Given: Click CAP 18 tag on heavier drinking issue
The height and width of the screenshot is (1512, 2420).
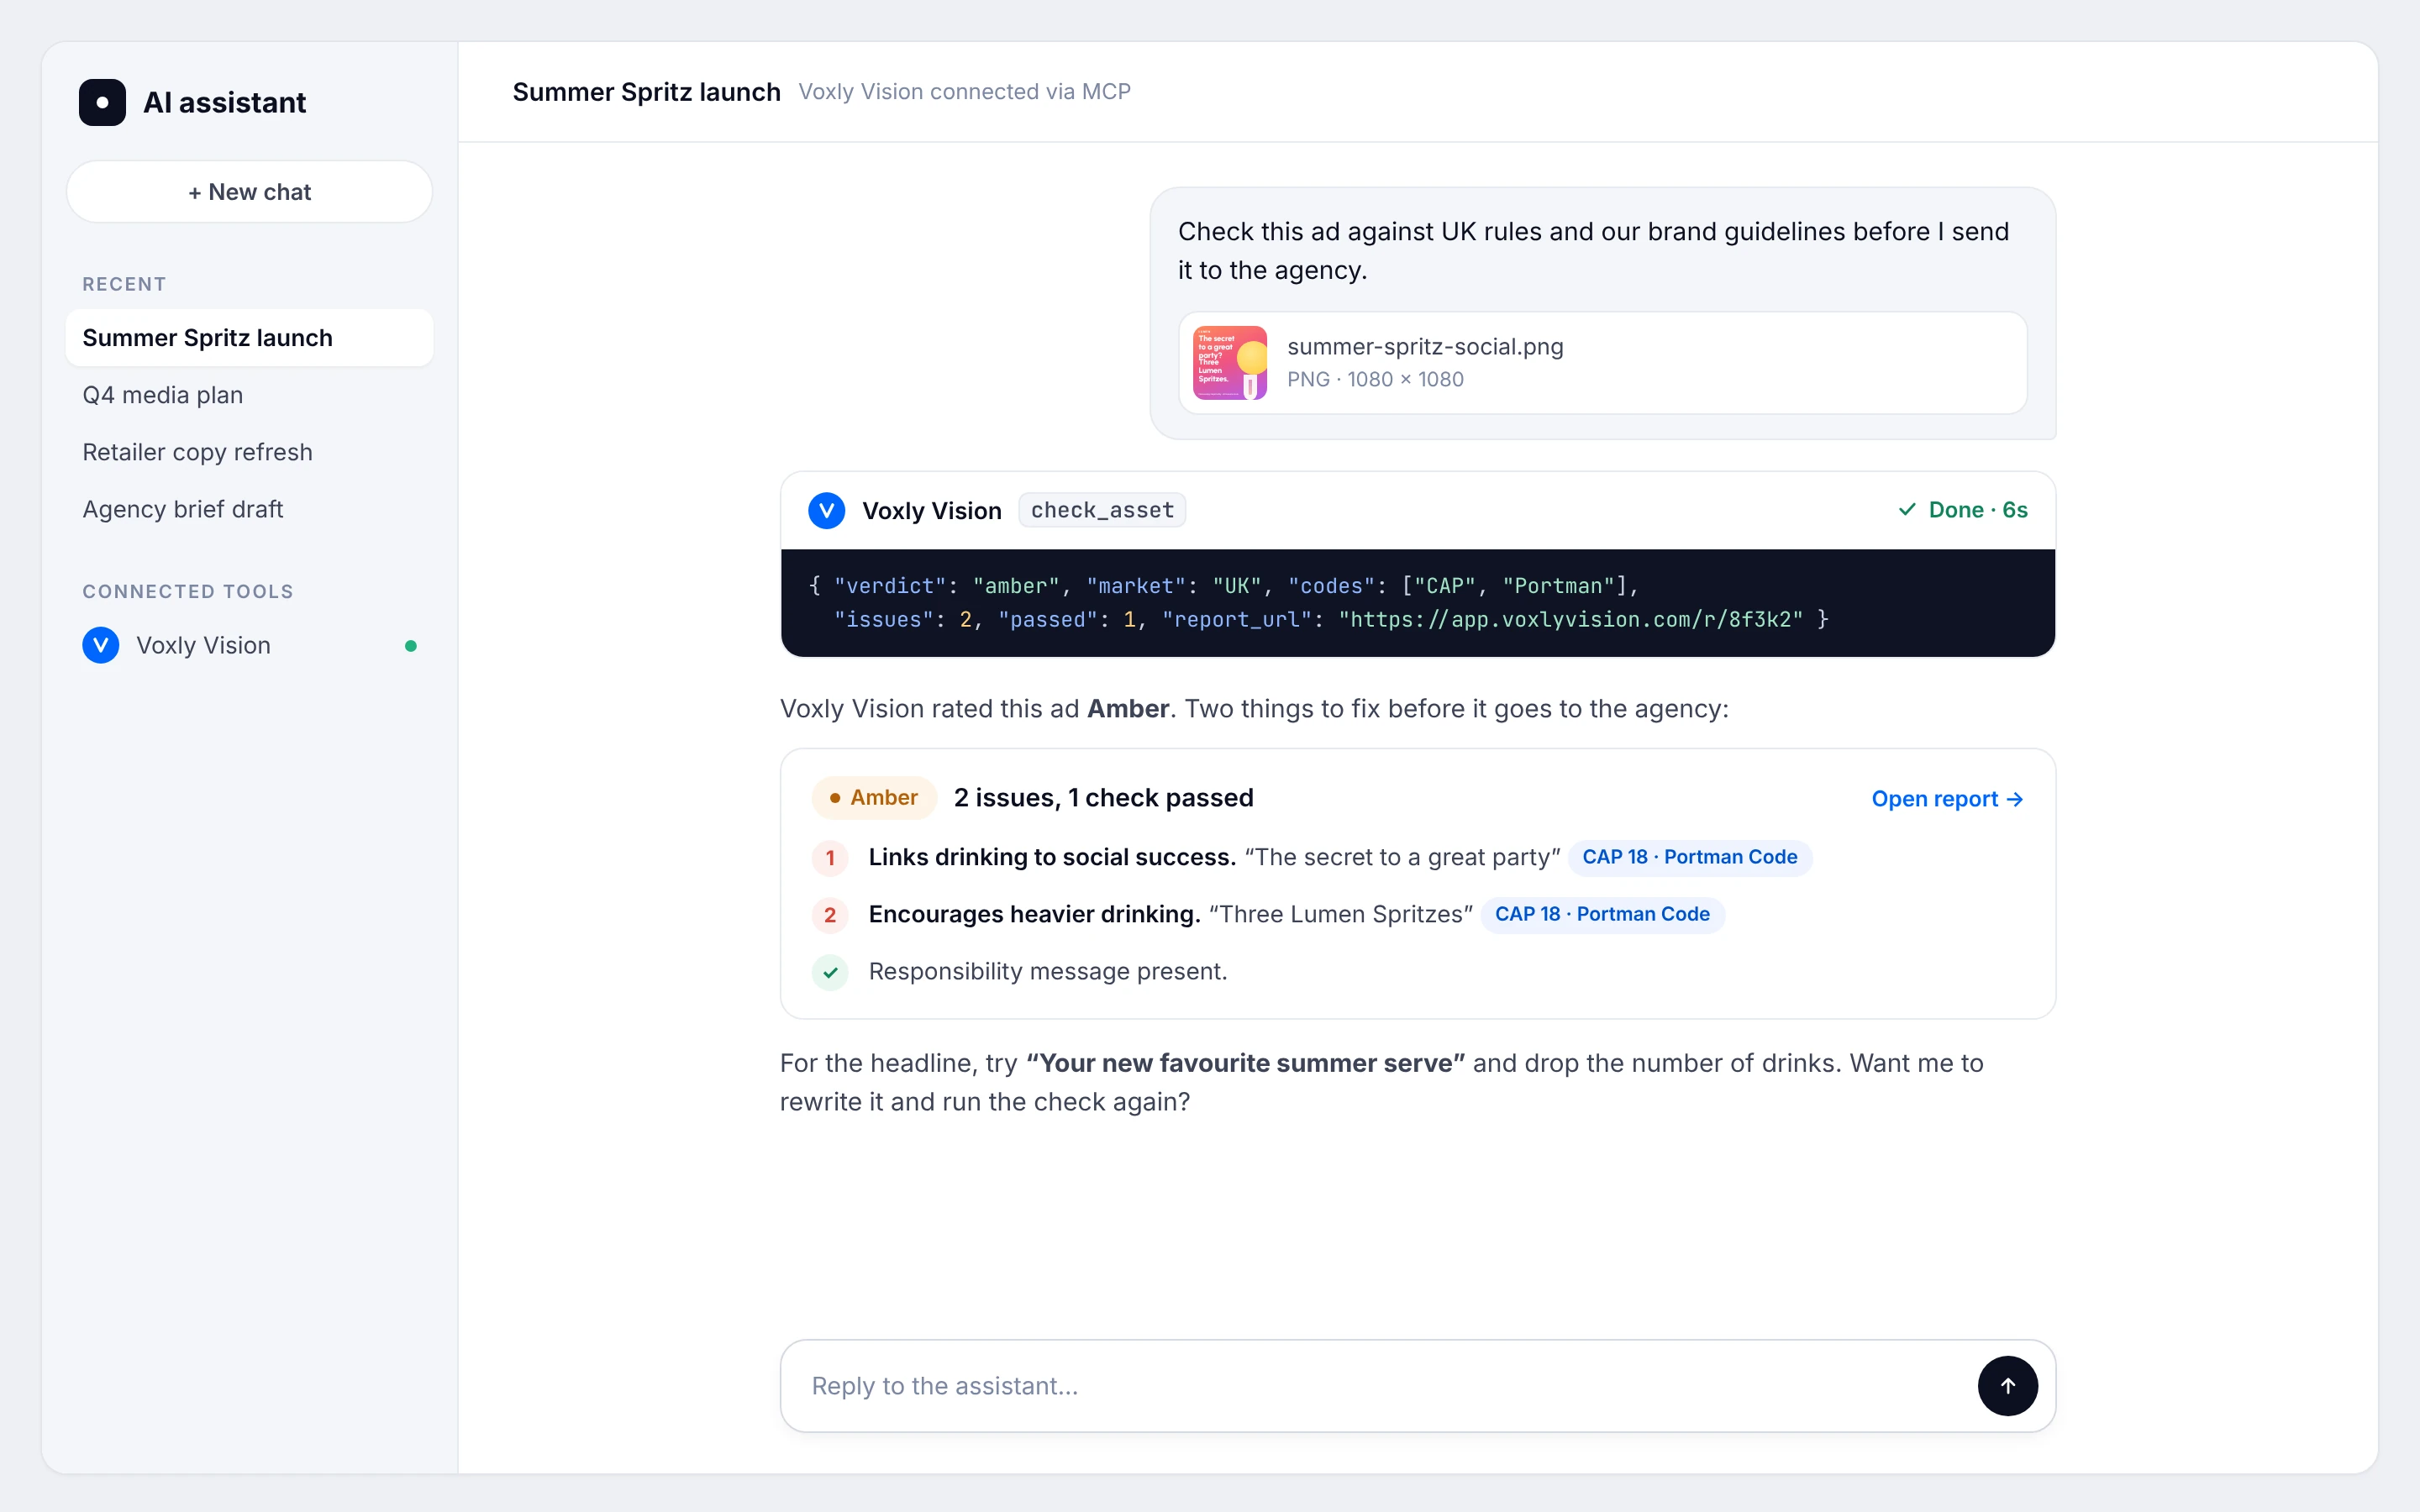Looking at the screenshot, I should pos(1602,914).
